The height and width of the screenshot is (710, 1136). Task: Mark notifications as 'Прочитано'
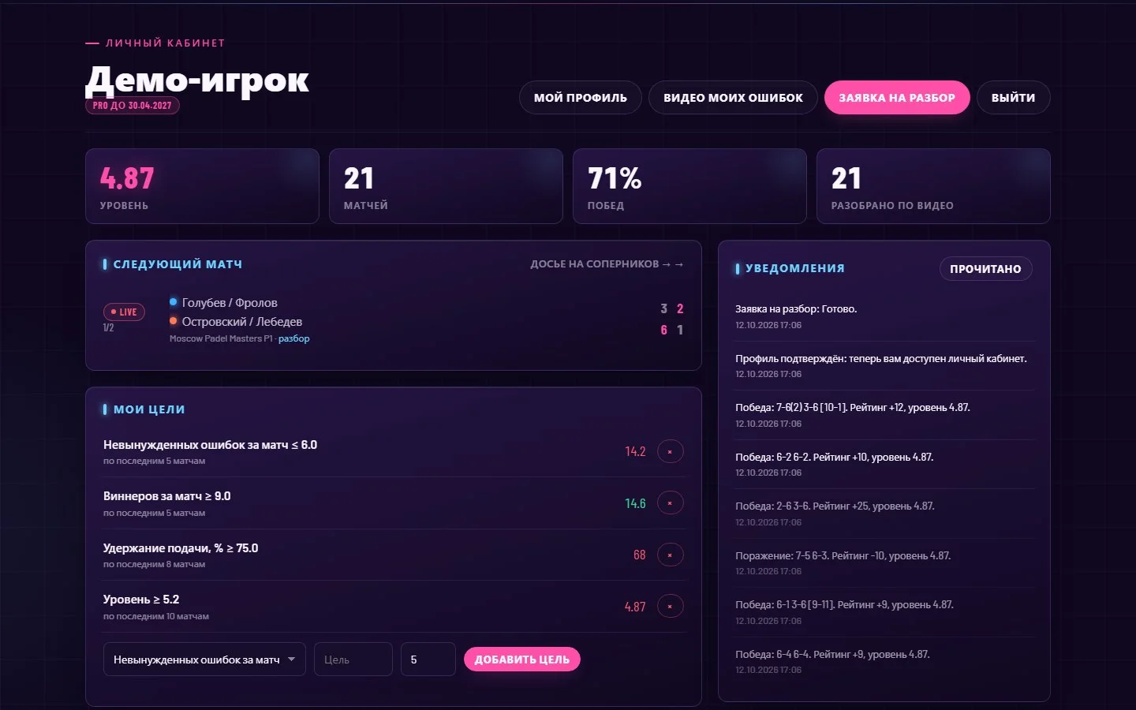(x=985, y=269)
